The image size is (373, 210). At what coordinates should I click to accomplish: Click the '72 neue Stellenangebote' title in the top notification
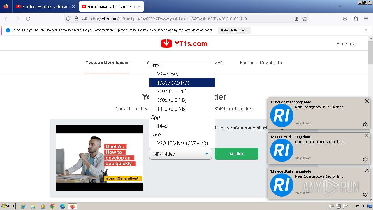coord(291,102)
